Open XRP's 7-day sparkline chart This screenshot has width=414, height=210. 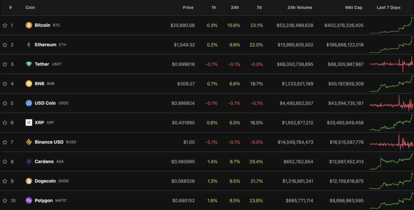click(391, 122)
